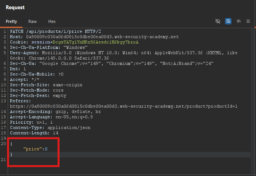Click the Host header line
The width and height of the screenshot is (256, 176).
coord(94,37)
